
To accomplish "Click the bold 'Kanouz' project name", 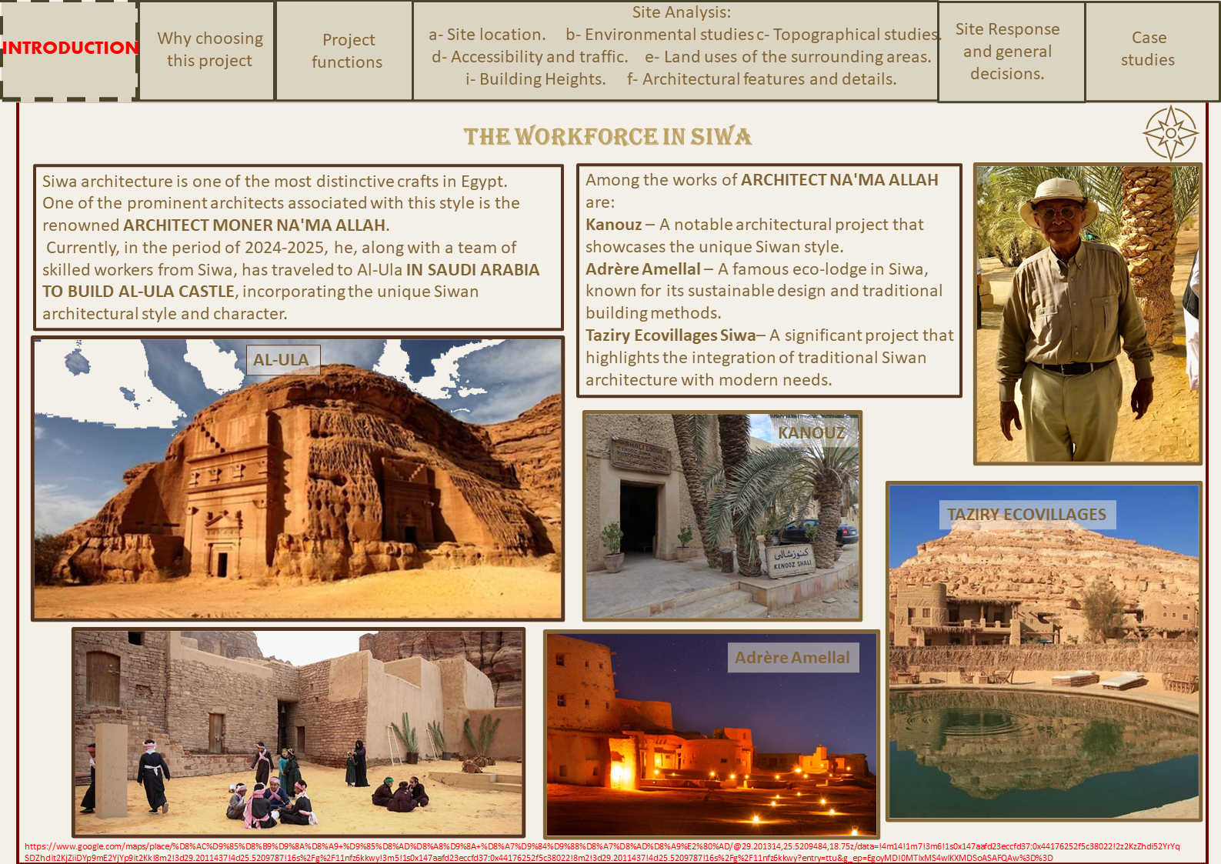I will click(614, 225).
